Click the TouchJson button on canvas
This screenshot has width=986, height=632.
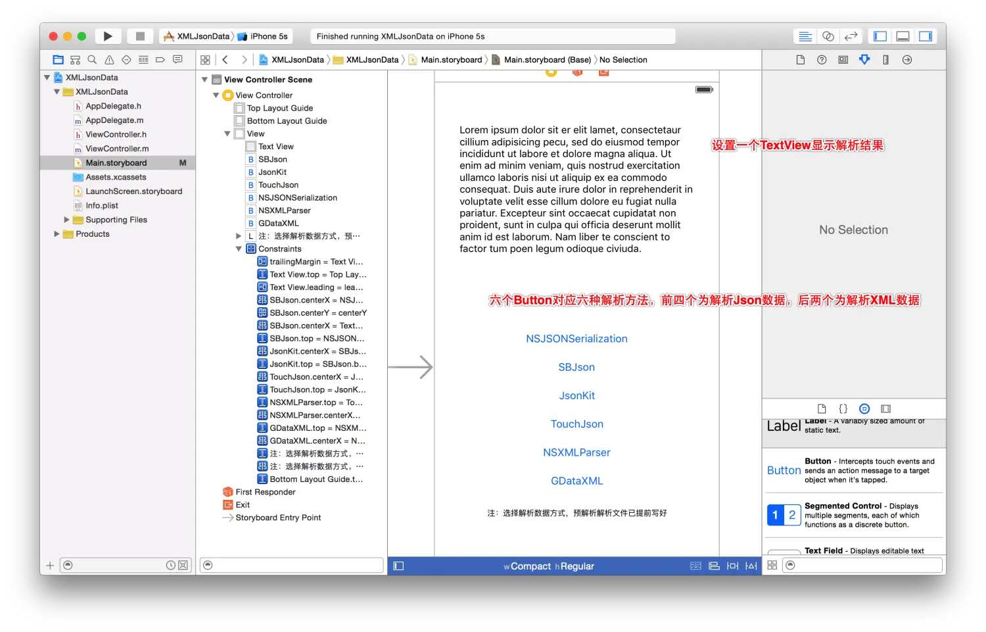pyautogui.click(x=577, y=424)
